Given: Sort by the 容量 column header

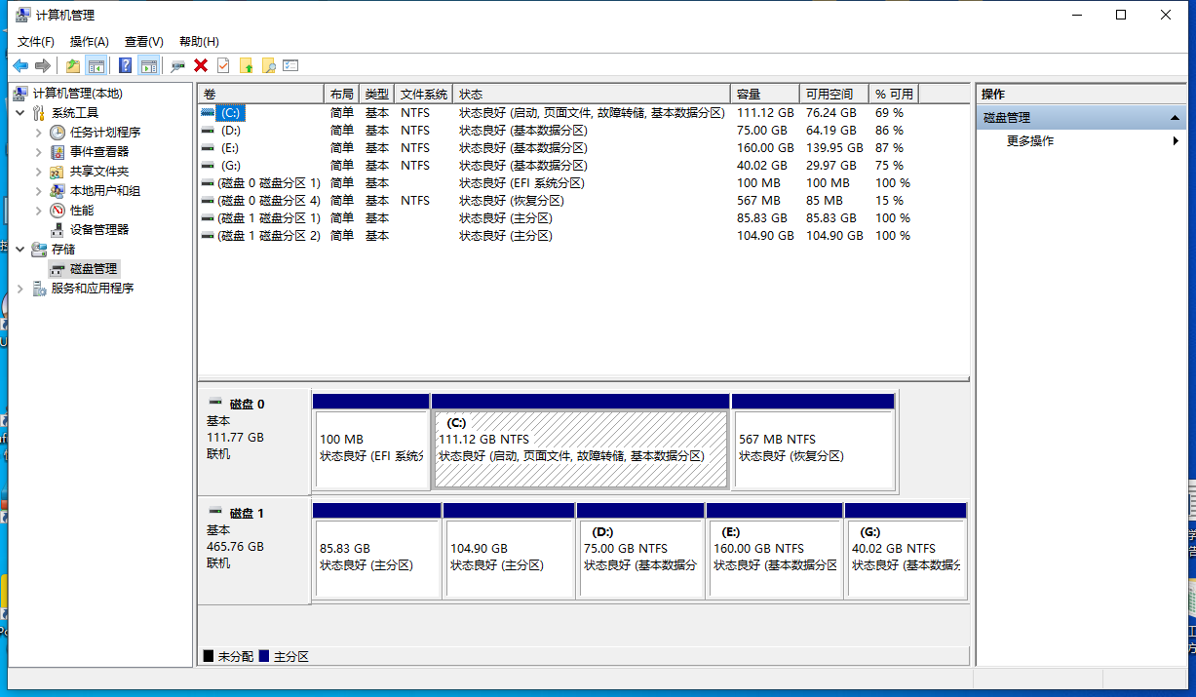Looking at the screenshot, I should point(764,94).
